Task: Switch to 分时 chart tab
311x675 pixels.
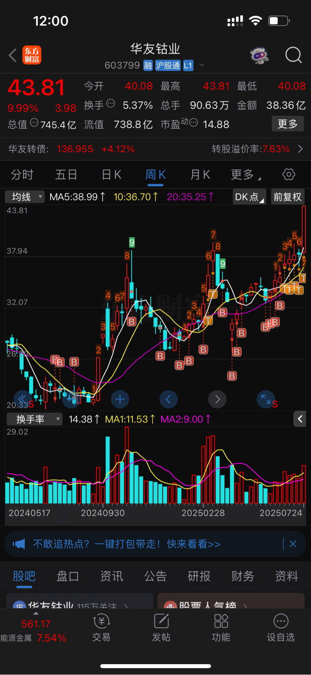Action: point(22,175)
